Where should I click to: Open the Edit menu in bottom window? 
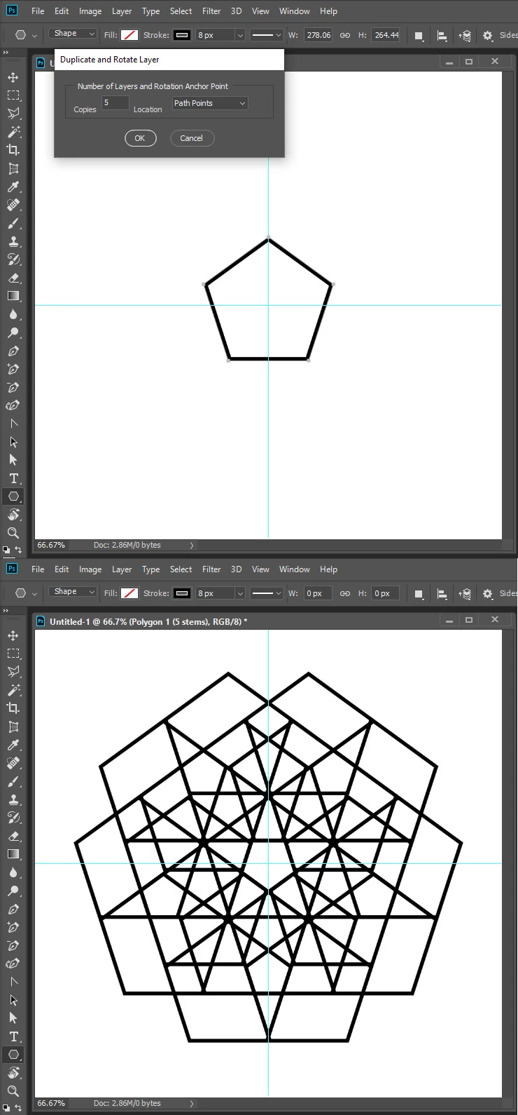pyautogui.click(x=62, y=569)
